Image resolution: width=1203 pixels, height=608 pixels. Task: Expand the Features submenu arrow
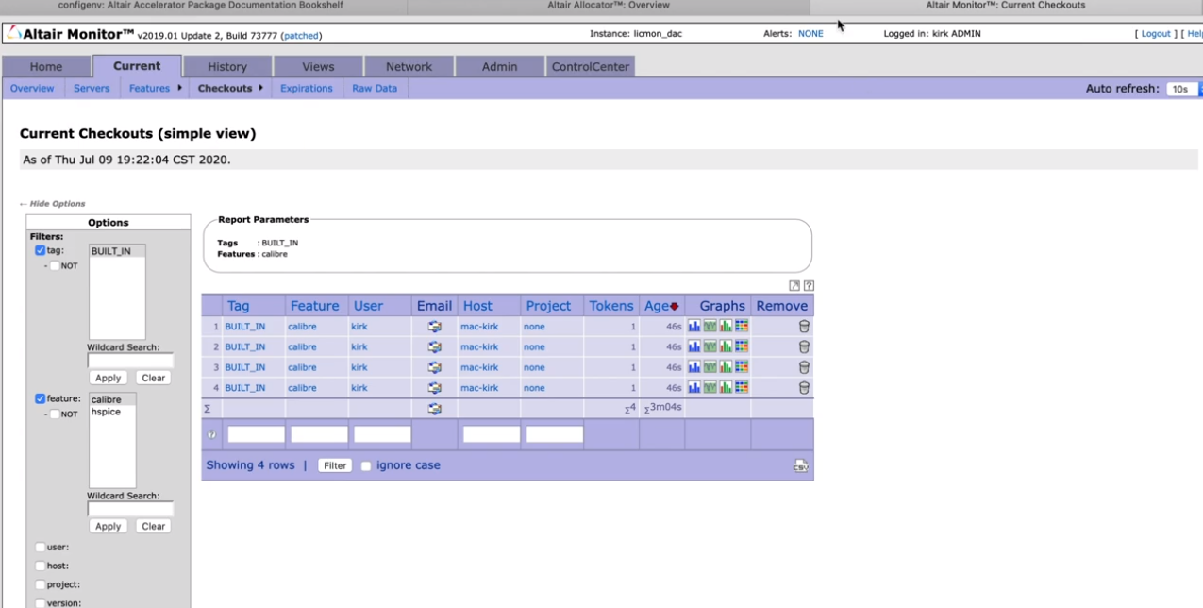click(x=179, y=88)
